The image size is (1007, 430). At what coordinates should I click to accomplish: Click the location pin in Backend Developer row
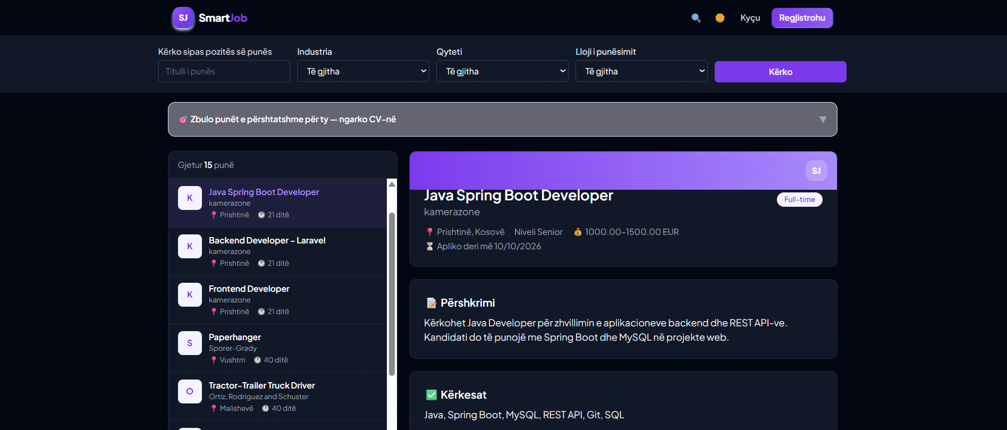[214, 263]
